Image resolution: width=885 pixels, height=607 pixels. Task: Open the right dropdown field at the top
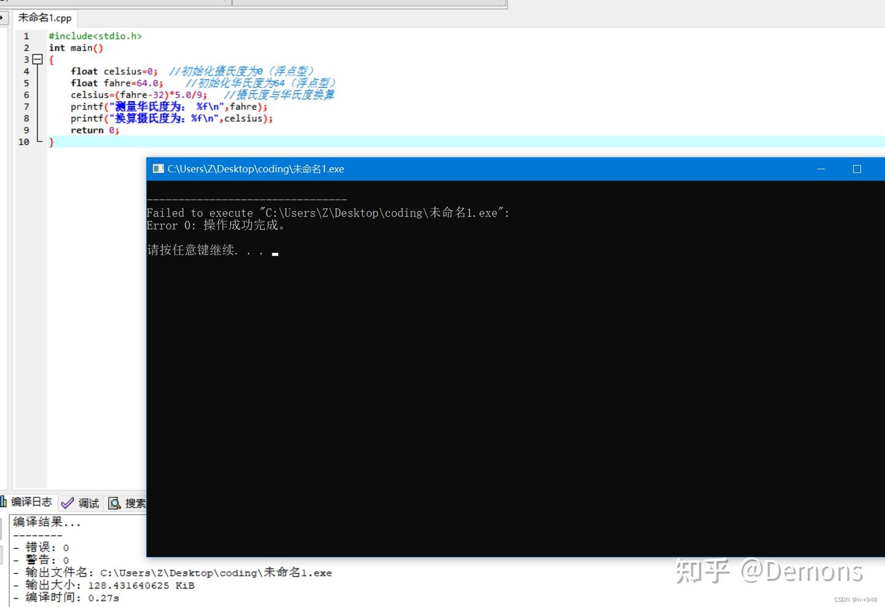369,3
